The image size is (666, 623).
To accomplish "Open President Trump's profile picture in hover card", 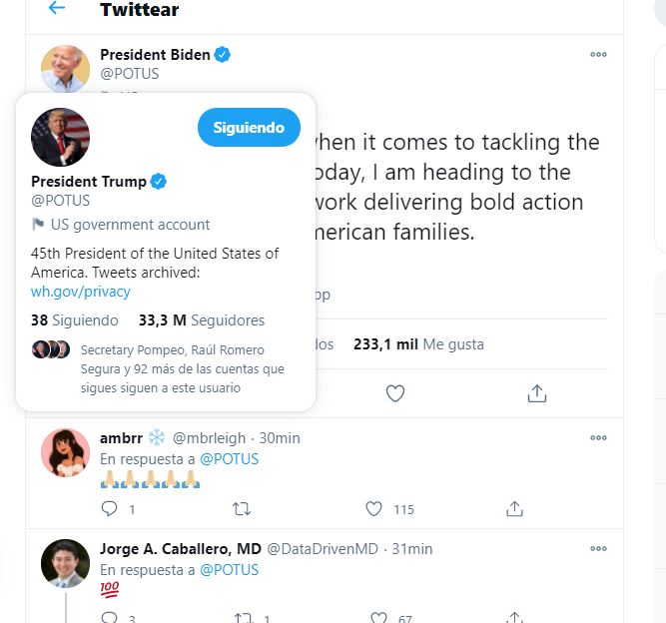I will click(x=61, y=137).
